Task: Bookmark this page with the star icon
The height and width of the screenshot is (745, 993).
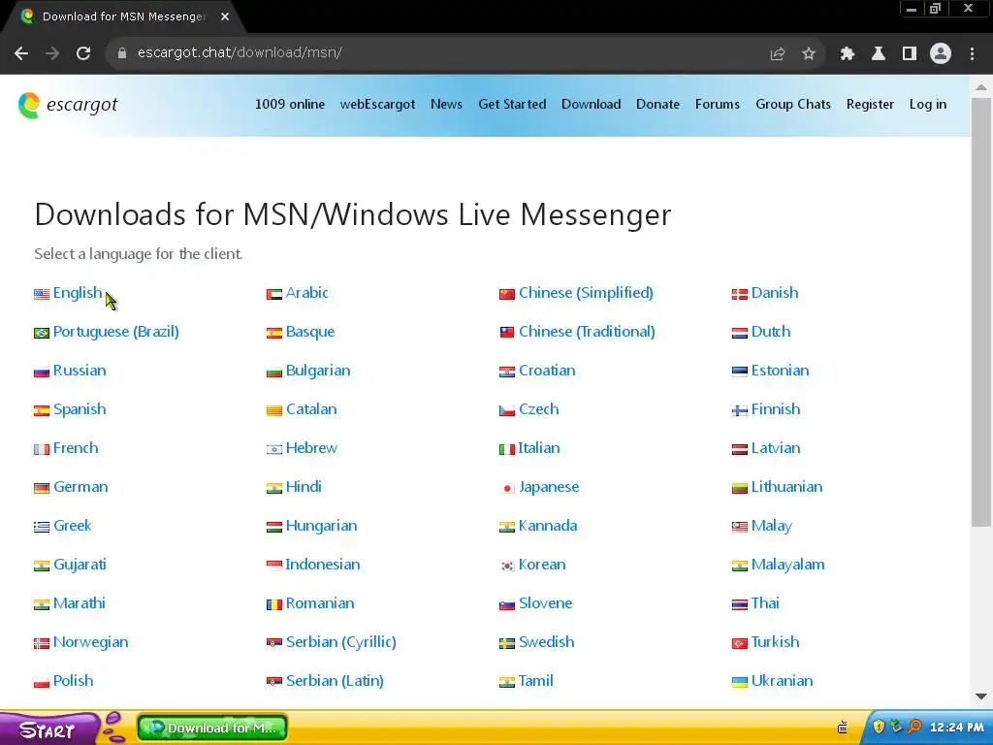Action: pyautogui.click(x=809, y=54)
